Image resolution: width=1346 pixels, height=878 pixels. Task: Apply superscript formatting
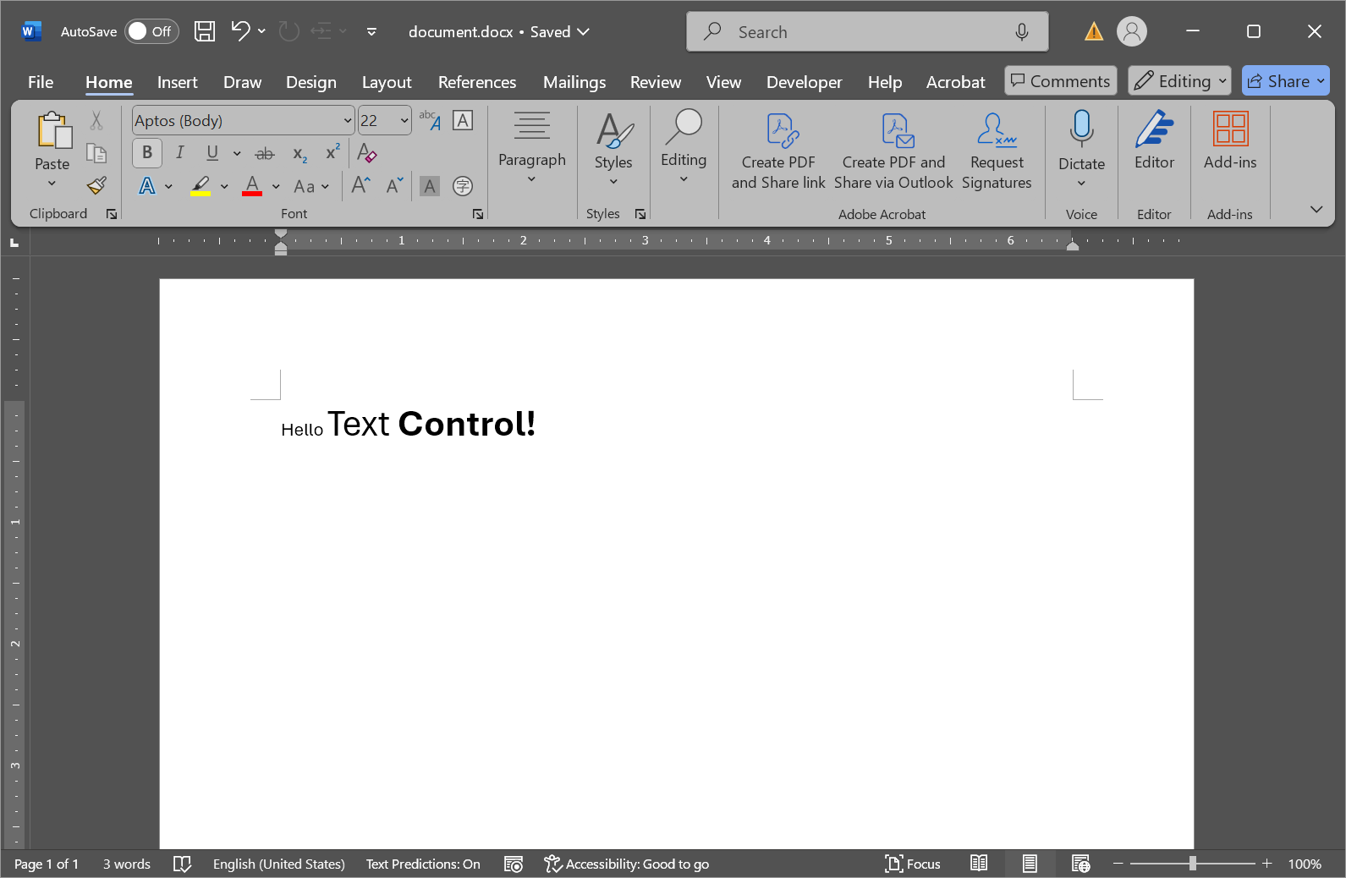333,151
